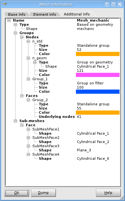Collapse the Sub-meshes branch

[x=15, y=121]
